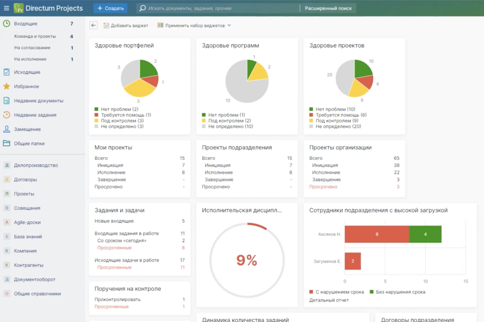The height and width of the screenshot is (322, 484).
Task: Click Просрочено link in Проекты организации
Action: (x=323, y=187)
